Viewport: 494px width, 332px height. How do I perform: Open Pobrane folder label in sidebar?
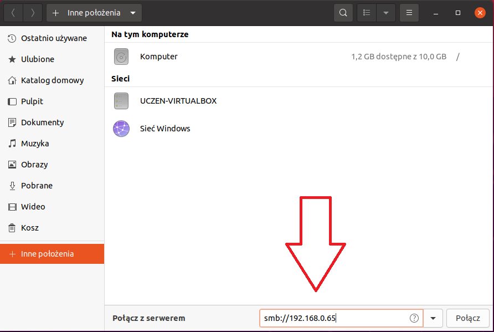[37, 186]
